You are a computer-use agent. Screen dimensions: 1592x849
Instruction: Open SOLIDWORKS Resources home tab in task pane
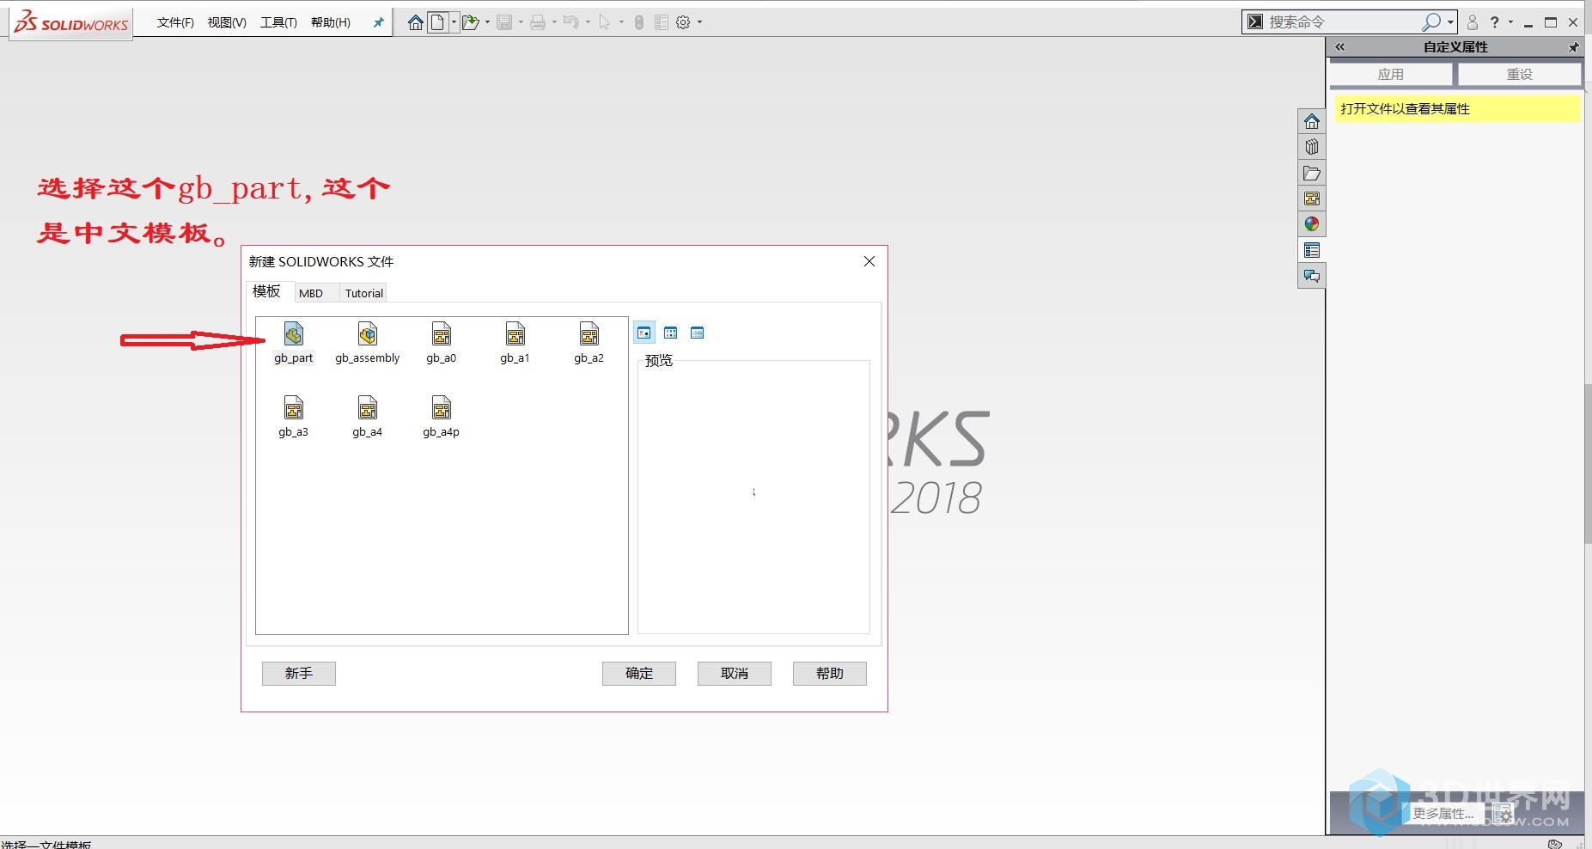point(1311,121)
